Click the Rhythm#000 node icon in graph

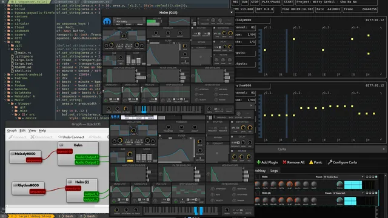(x=15, y=185)
